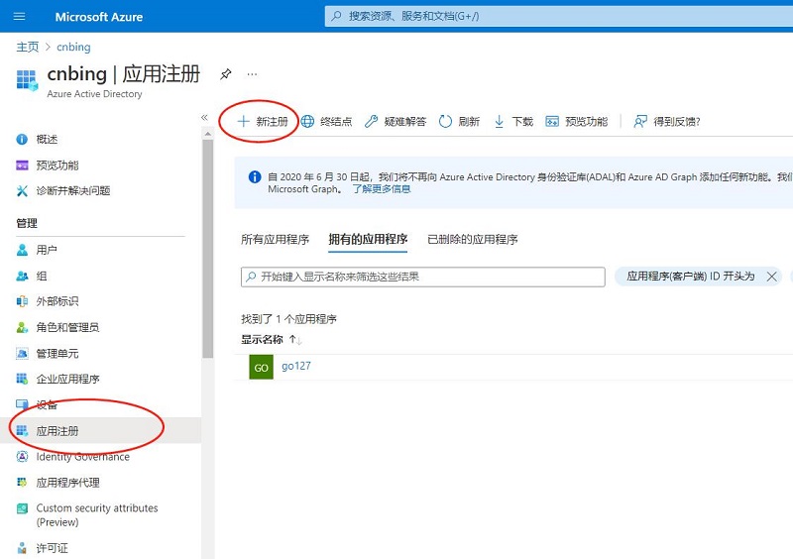This screenshot has width=793, height=559.
Task: Click the green GO app thumbnail
Action: click(261, 368)
